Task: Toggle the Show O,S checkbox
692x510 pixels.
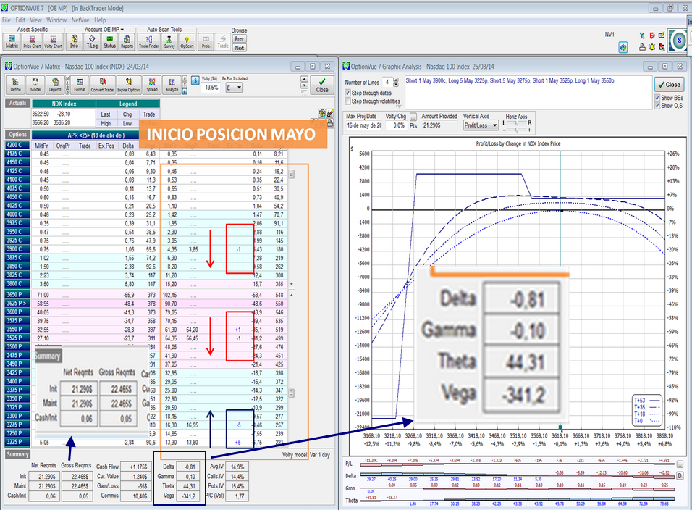Action: point(657,106)
